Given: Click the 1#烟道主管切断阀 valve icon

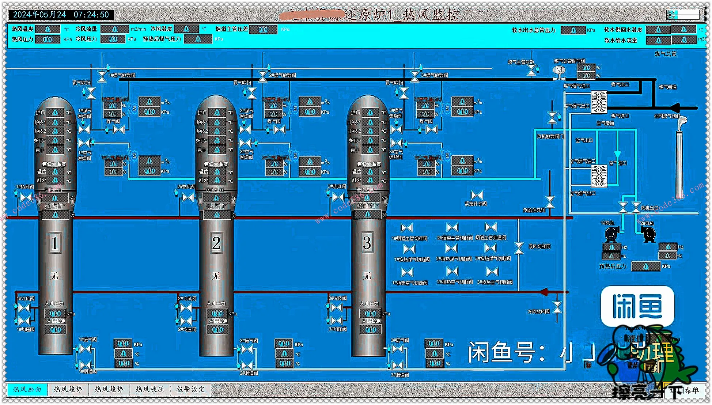Looking at the screenshot, I should (x=406, y=228).
